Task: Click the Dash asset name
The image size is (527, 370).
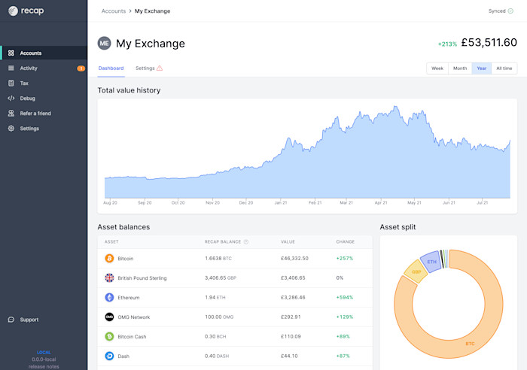Action: tap(123, 356)
